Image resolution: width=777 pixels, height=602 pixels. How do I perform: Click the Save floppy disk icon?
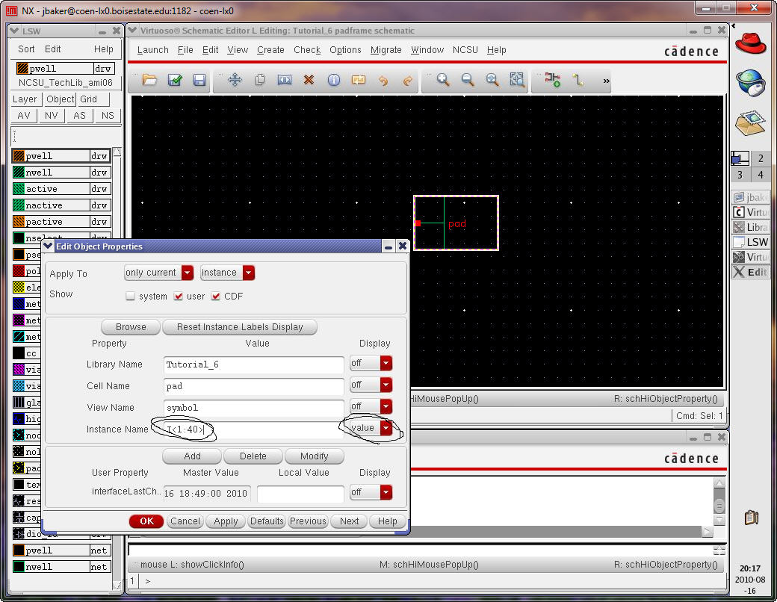pos(199,80)
